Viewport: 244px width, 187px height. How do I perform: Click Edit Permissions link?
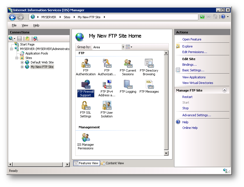pos(195,52)
